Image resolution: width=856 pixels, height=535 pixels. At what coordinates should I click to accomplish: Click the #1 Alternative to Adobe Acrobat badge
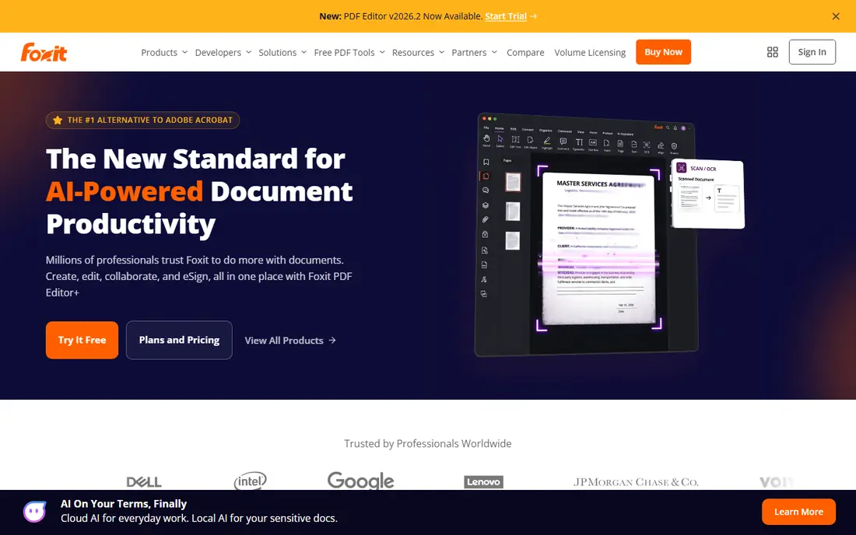coord(142,120)
